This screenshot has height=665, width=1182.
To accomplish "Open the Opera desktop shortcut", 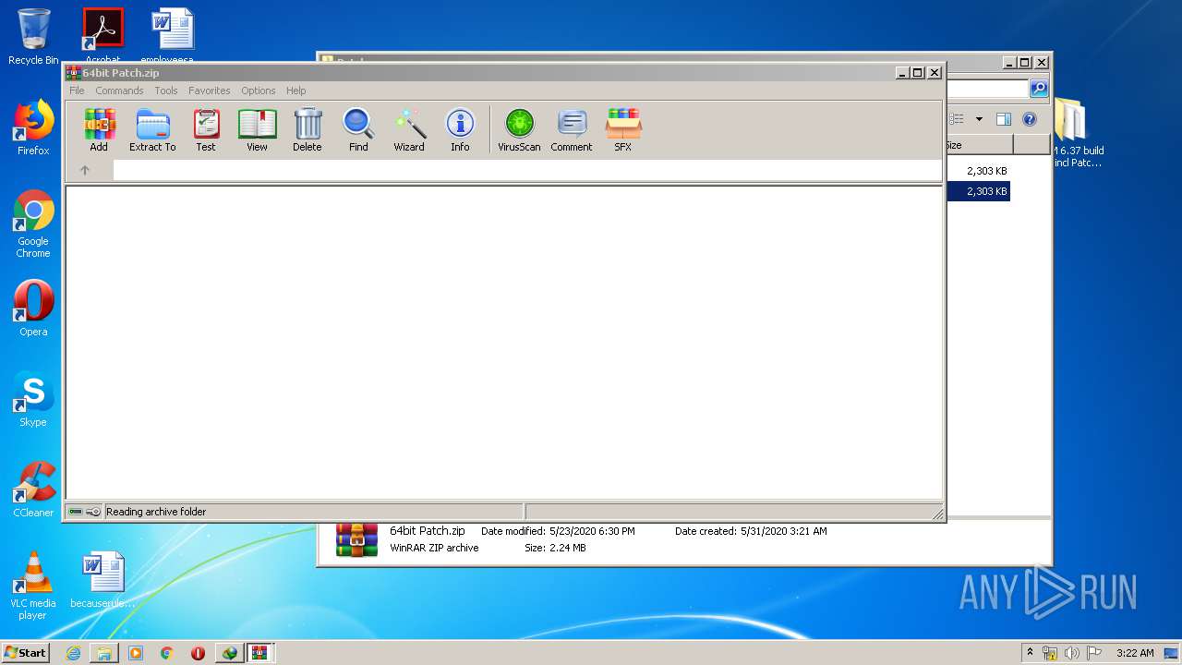I will pos(33,308).
